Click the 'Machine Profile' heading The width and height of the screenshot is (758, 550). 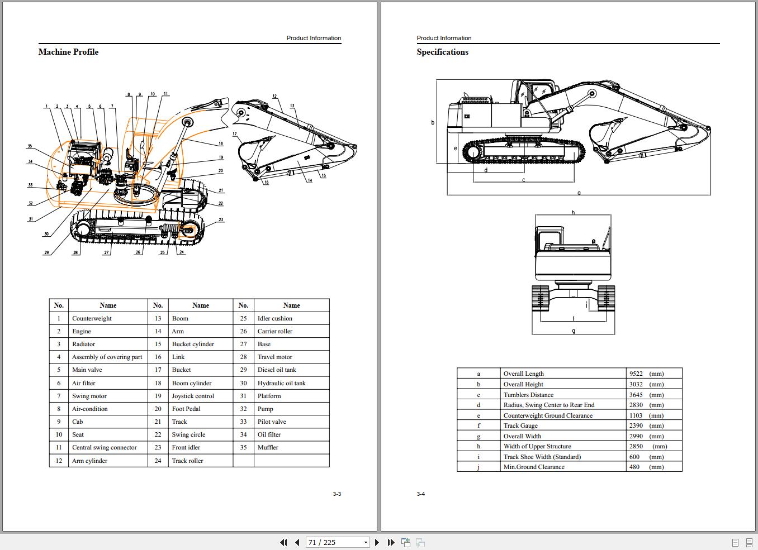click(68, 52)
